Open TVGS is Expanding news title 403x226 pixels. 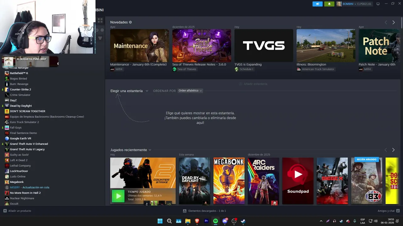(248, 64)
